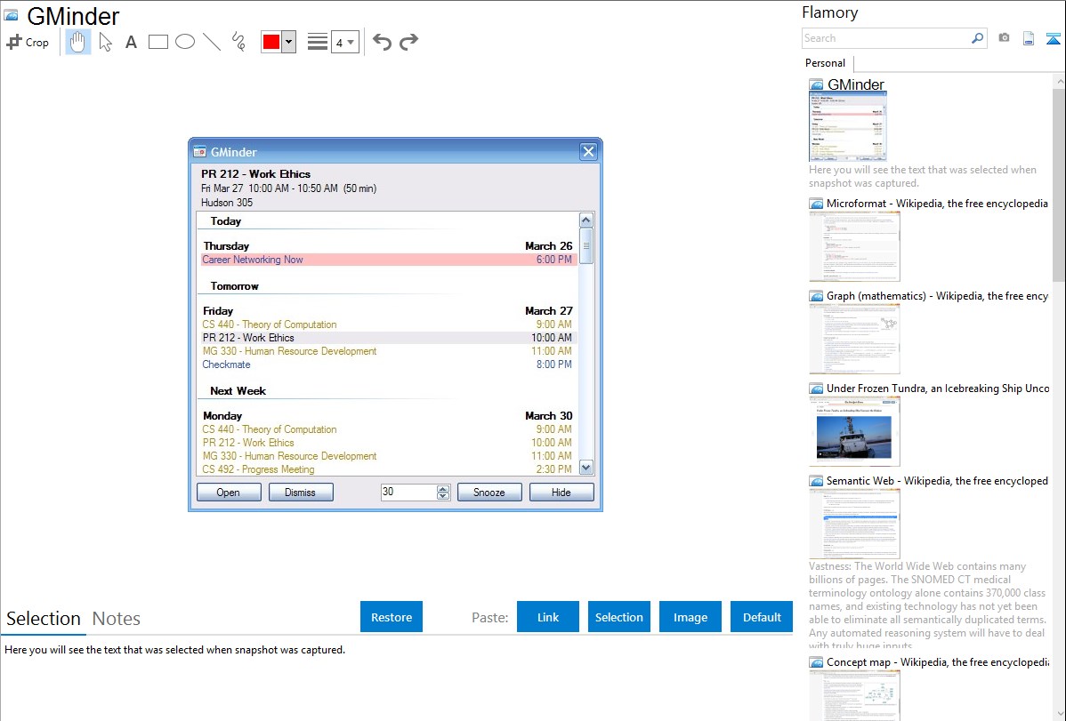
Task: Click the line thickness icon
Action: coord(317,42)
